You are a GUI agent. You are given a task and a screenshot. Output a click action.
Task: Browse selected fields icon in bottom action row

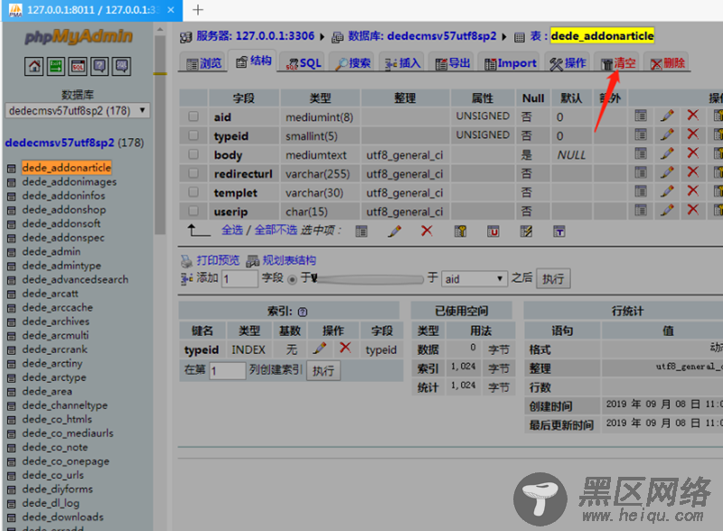(x=361, y=231)
